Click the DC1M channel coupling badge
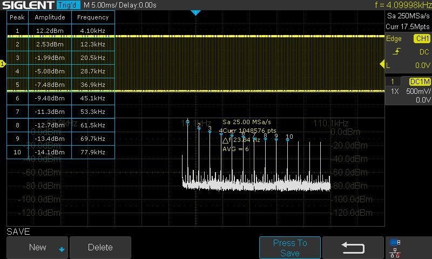This screenshot has width=432, height=259. (420, 81)
